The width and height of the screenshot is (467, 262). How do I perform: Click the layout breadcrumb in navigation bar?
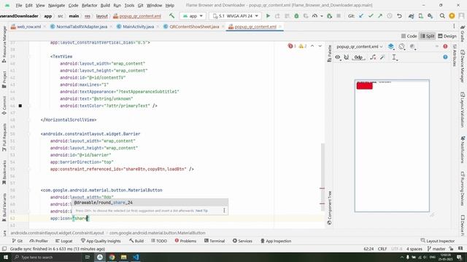[x=101, y=16]
